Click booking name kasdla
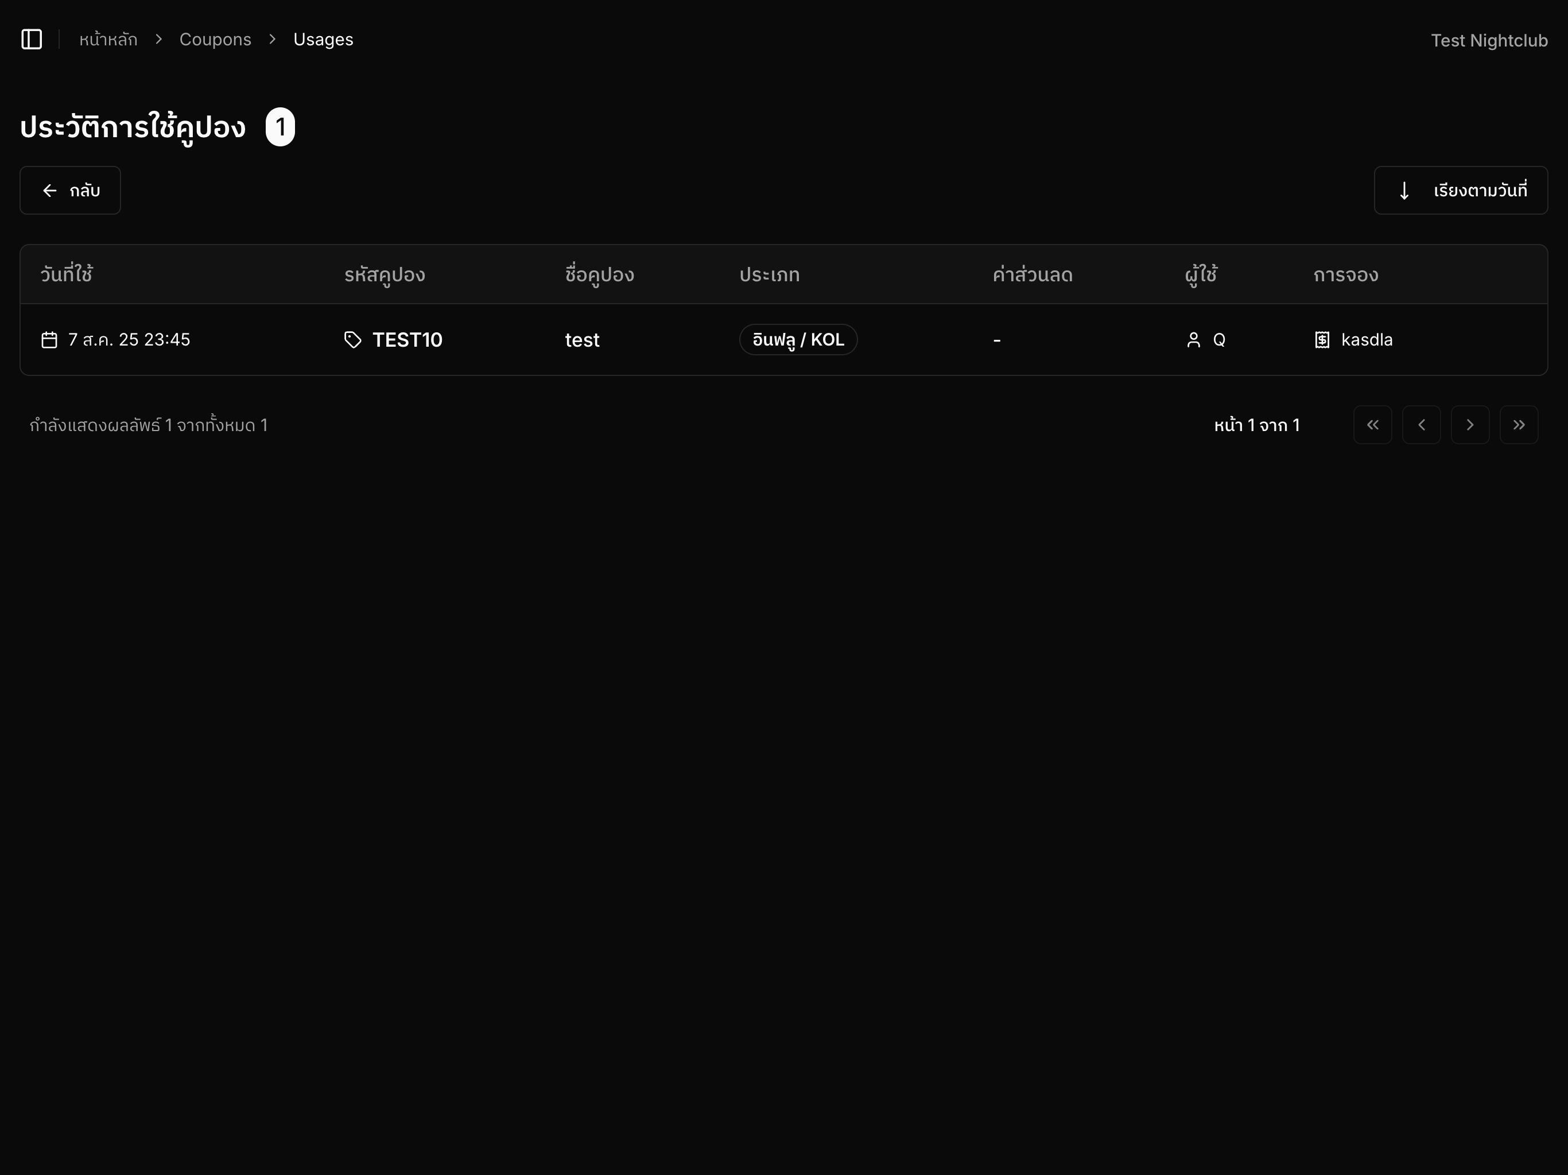Viewport: 1568px width, 1175px height. [1367, 340]
